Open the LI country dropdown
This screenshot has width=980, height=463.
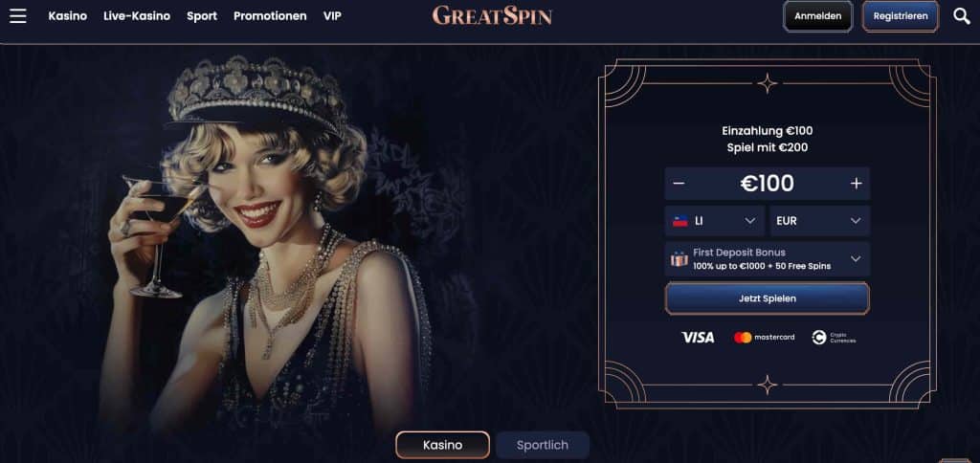pos(714,221)
